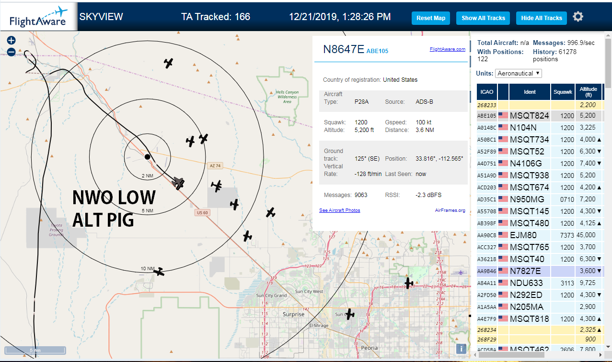
Task: Click the ABE105 ICAO label in panel header
Action: pyautogui.click(x=377, y=51)
